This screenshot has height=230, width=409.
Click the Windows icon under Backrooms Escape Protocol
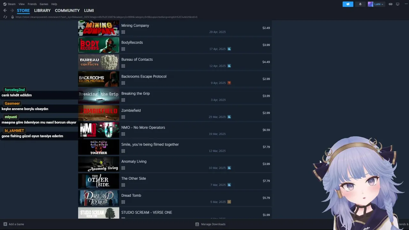pos(123,83)
